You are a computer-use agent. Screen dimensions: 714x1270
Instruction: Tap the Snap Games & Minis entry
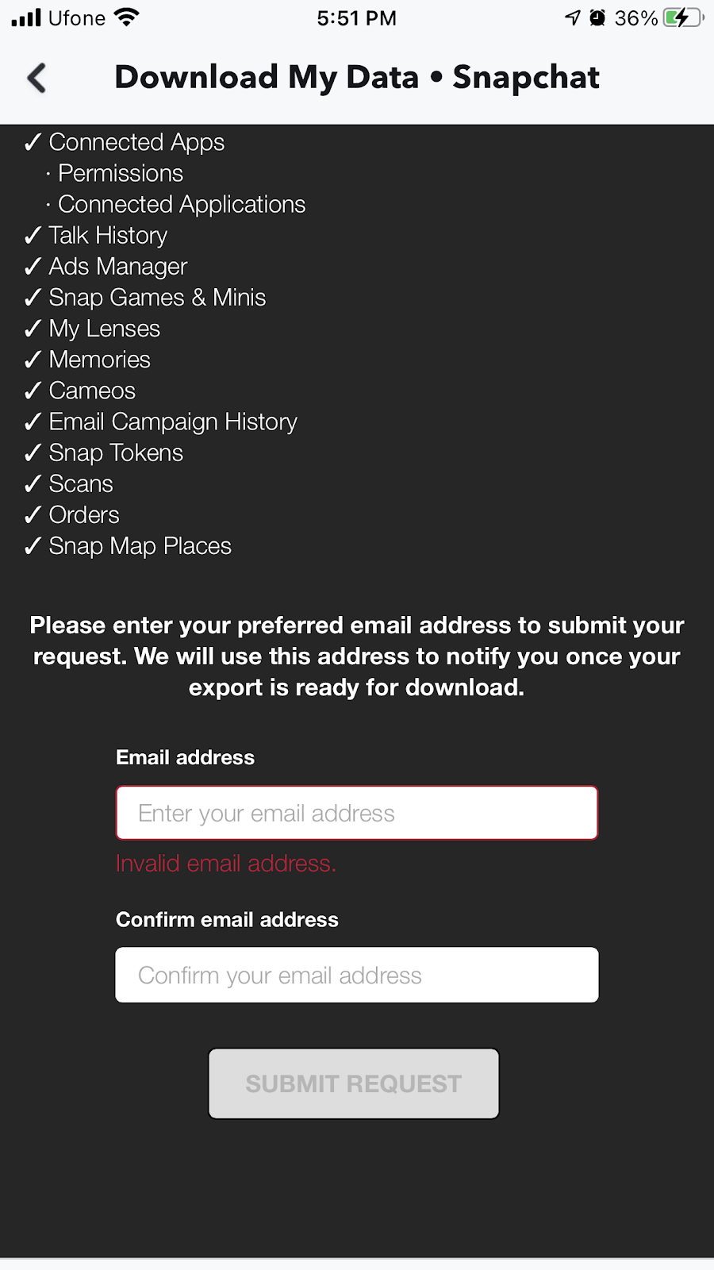coord(157,298)
